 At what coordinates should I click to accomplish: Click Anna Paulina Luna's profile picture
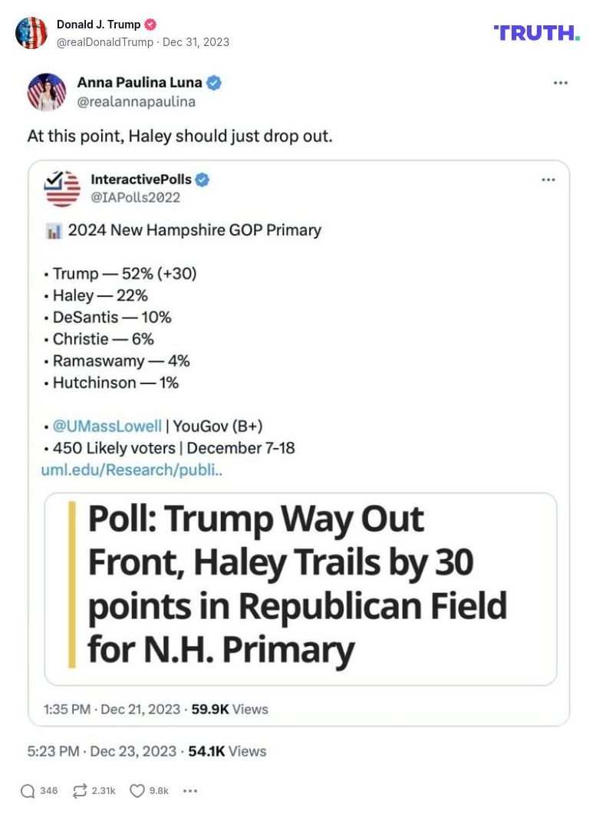[47, 92]
